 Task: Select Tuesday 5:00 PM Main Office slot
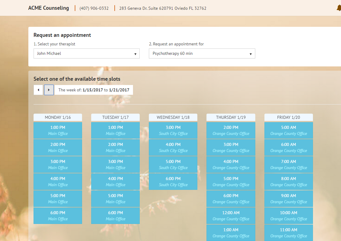pos(116,199)
